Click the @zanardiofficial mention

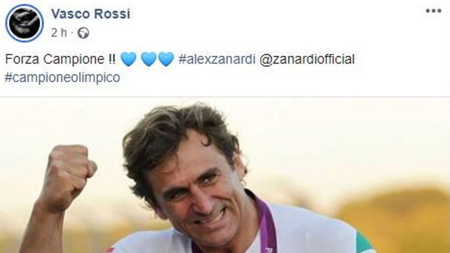pyautogui.click(x=307, y=59)
